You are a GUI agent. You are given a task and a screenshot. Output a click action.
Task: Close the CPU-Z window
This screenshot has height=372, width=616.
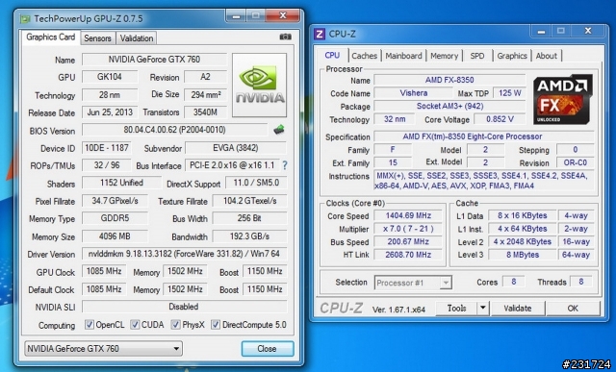[x=588, y=31]
